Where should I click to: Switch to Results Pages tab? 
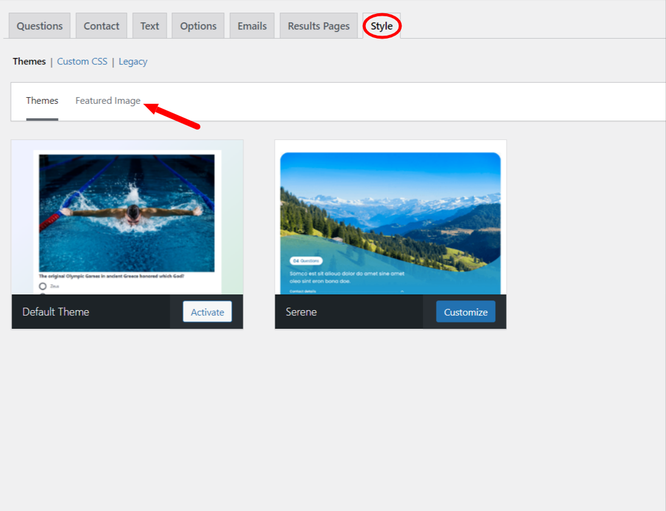pos(318,26)
